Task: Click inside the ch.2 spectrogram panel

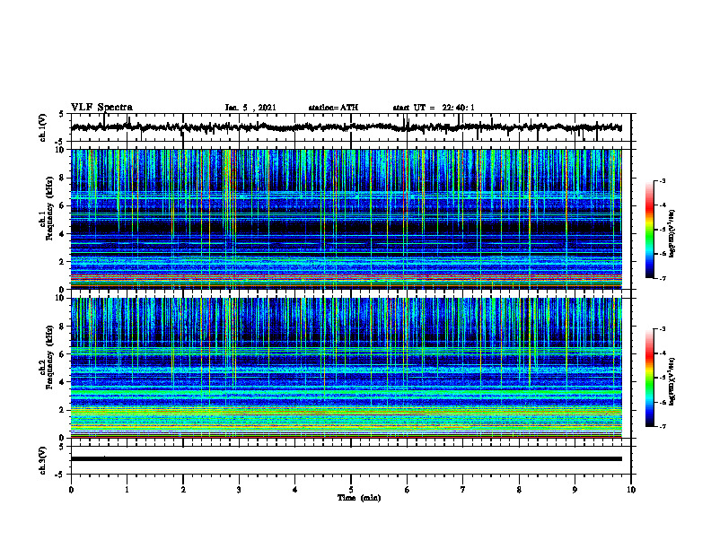Action: (346, 368)
